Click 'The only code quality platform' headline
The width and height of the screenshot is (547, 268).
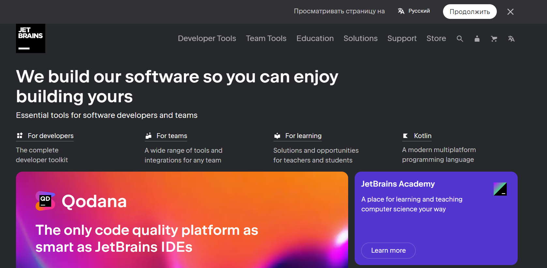(147, 238)
